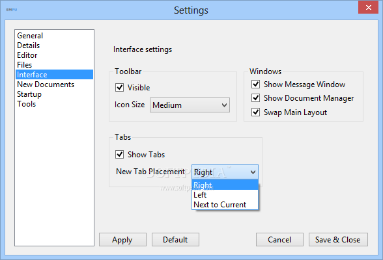This screenshot has width=383, height=260.
Task: Collapse the New Tab Placement dropdown
Action: (x=225, y=172)
